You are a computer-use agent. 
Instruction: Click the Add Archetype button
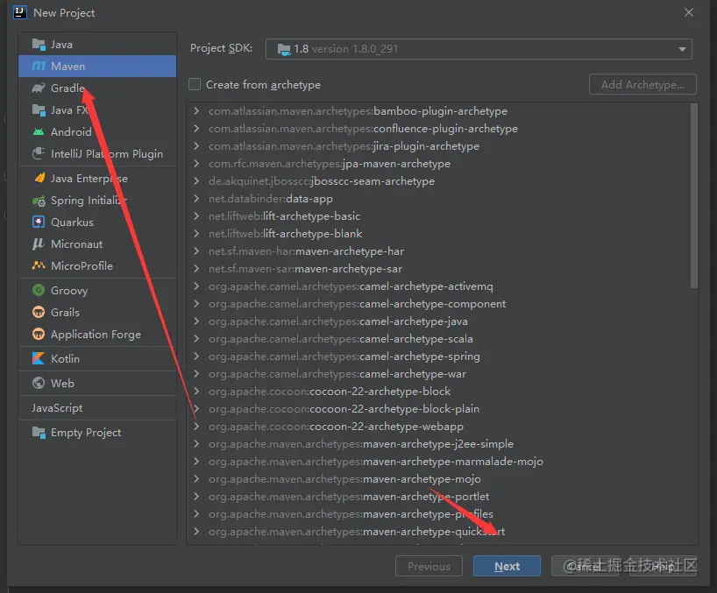[642, 84]
